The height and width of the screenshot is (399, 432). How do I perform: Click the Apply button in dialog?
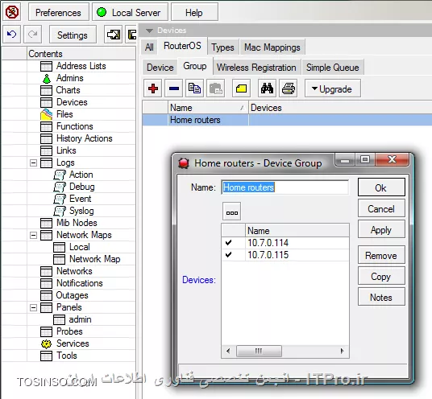381,229
